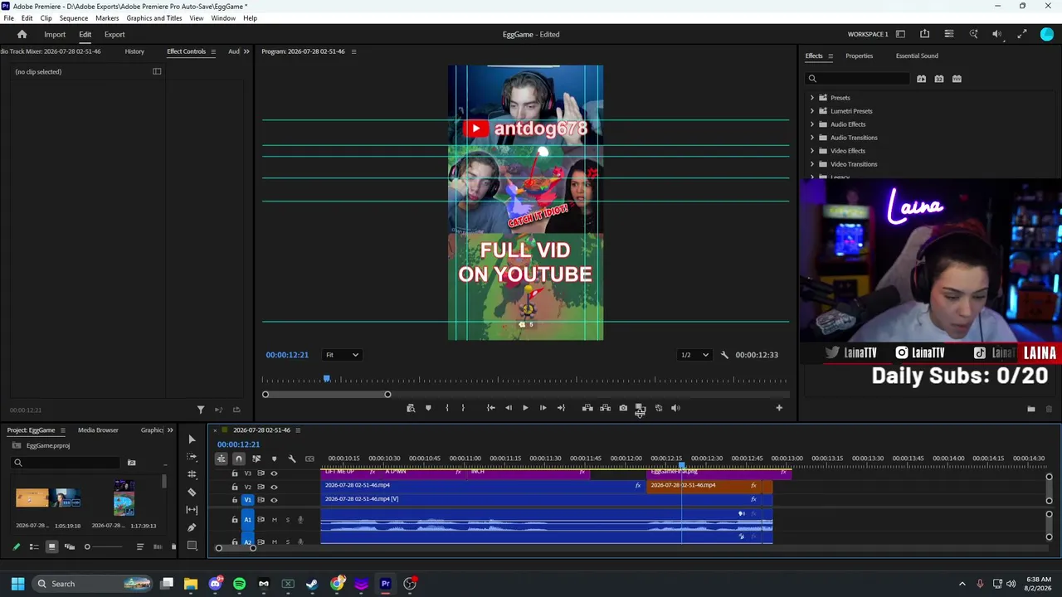Screen dimensions: 1062x597
Task: Expand the Video Effects folder
Action: [x=812, y=151]
